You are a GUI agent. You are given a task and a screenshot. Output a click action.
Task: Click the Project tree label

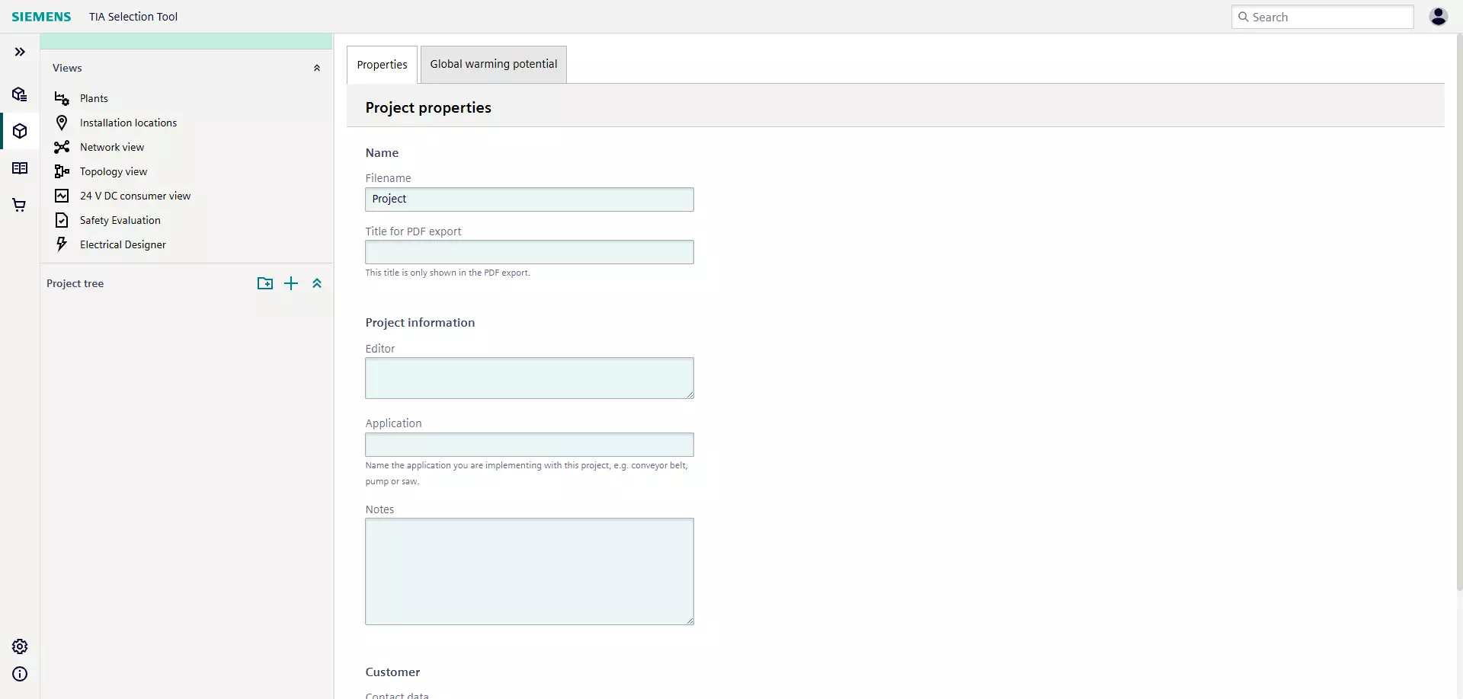point(75,283)
